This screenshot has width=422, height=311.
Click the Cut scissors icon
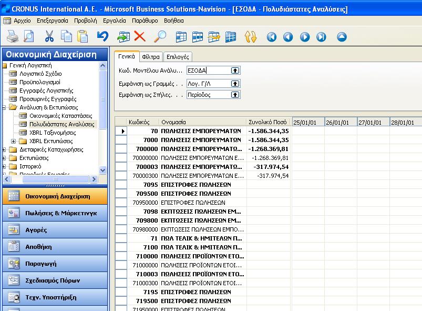[49, 36]
